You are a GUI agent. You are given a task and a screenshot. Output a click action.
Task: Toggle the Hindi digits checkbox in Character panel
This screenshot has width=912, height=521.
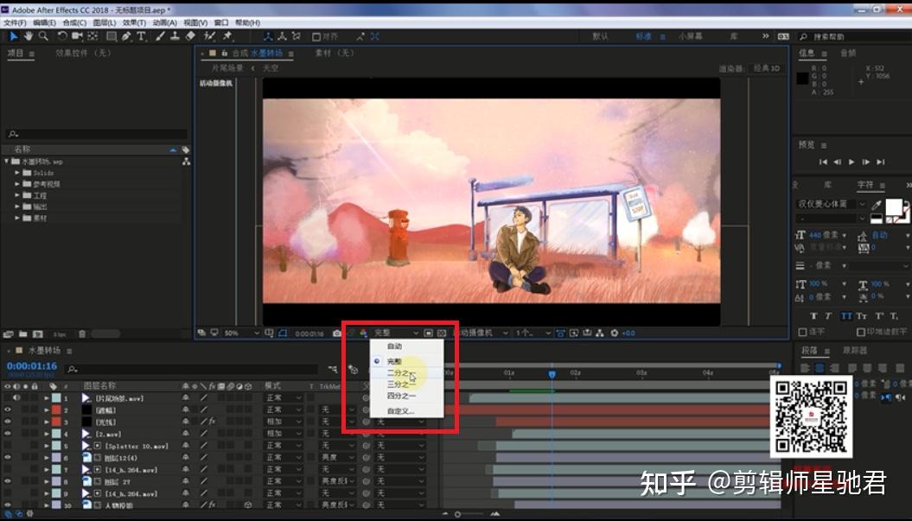pyautogui.click(x=861, y=332)
